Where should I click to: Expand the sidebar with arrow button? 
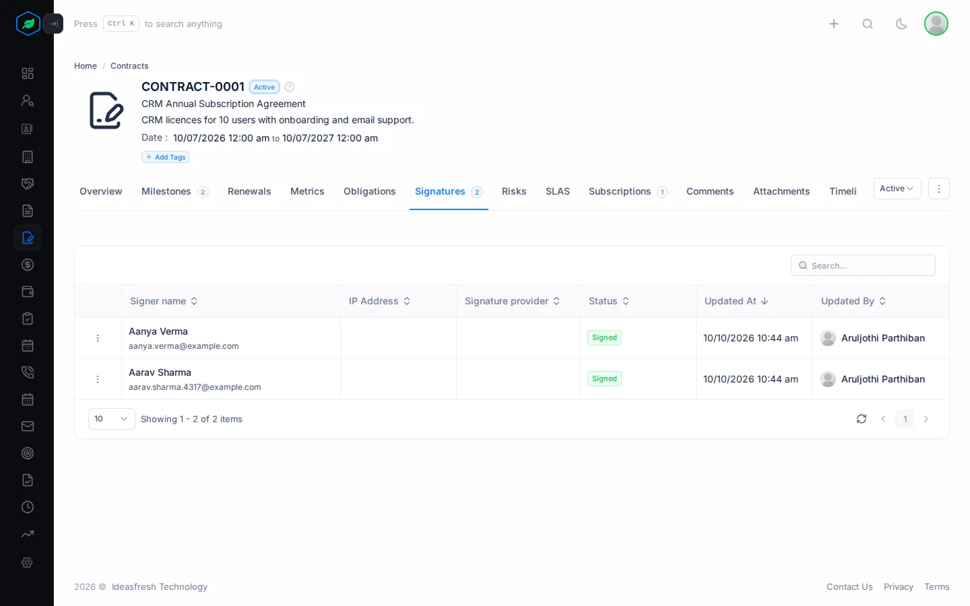[x=53, y=24]
